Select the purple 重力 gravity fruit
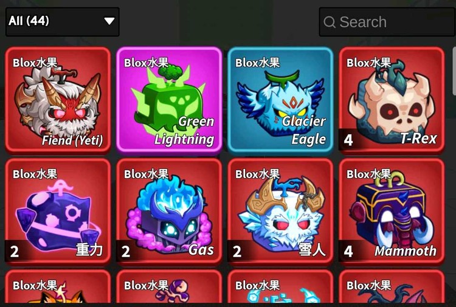The width and height of the screenshot is (456, 307). (x=58, y=212)
